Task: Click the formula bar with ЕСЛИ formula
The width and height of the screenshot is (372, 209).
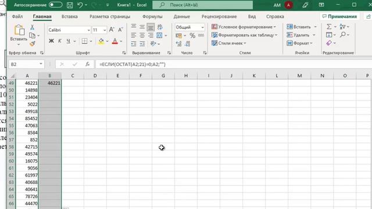Action: click(234, 64)
